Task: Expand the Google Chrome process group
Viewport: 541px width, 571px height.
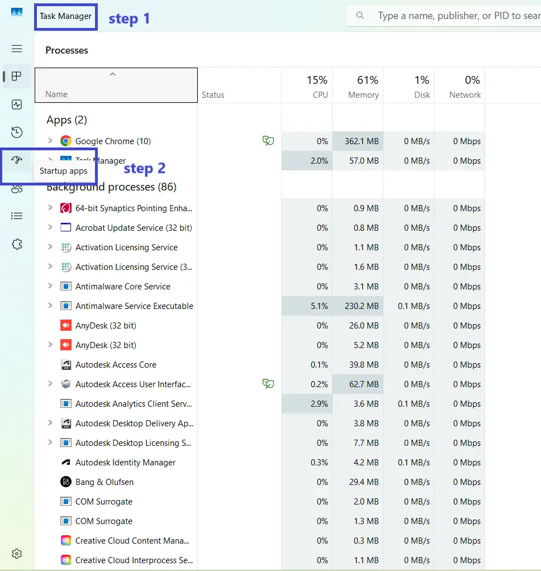Action: pyautogui.click(x=50, y=141)
